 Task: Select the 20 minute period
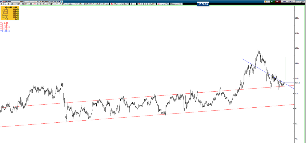[19, 4]
